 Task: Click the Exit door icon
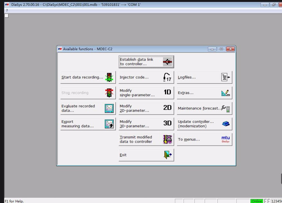168,155
